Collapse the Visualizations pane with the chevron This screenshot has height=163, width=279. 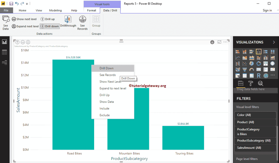coord(274,42)
